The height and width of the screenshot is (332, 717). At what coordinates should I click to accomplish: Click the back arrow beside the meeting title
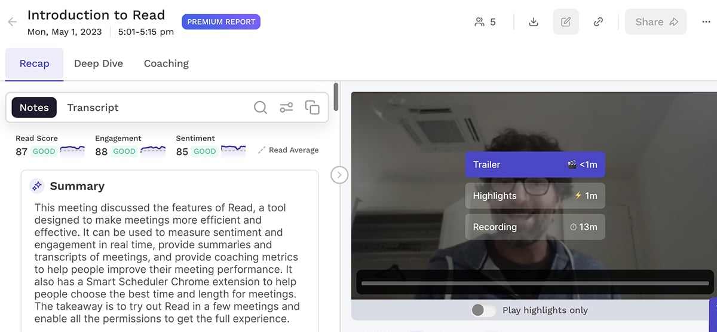point(12,22)
